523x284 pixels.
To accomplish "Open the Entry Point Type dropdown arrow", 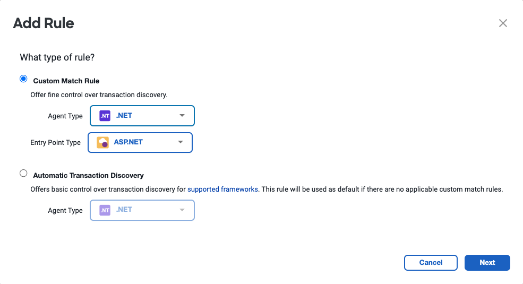I will point(181,142).
